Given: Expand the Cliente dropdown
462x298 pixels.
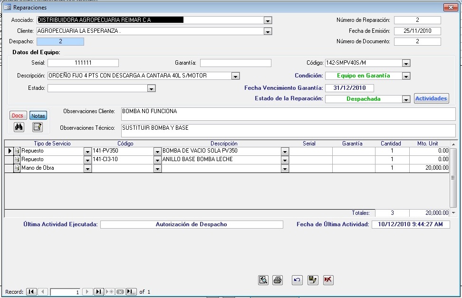Looking at the screenshot, I should click(x=268, y=31).
